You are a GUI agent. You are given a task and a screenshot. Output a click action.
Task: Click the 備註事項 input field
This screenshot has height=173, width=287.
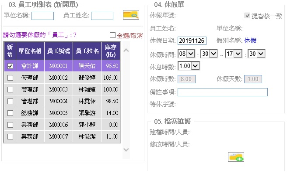pos(223,92)
